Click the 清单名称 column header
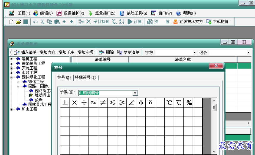 click(x=183, y=60)
